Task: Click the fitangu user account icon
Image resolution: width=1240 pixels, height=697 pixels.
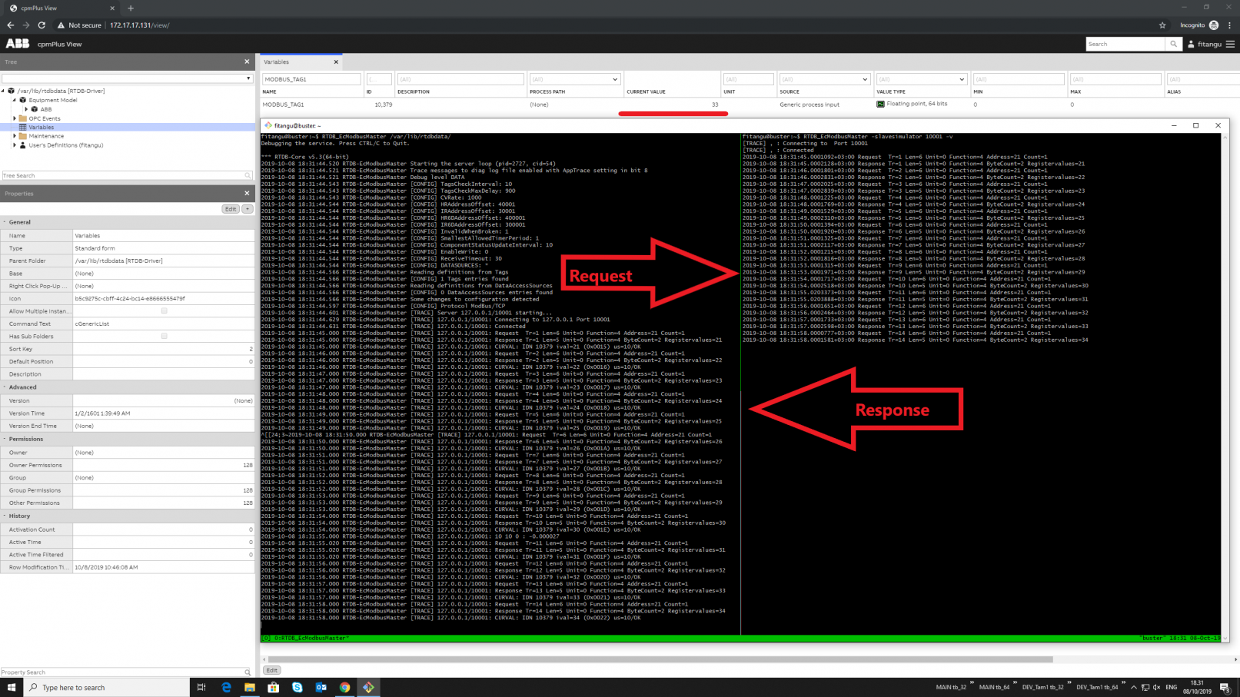Action: tap(1191, 45)
